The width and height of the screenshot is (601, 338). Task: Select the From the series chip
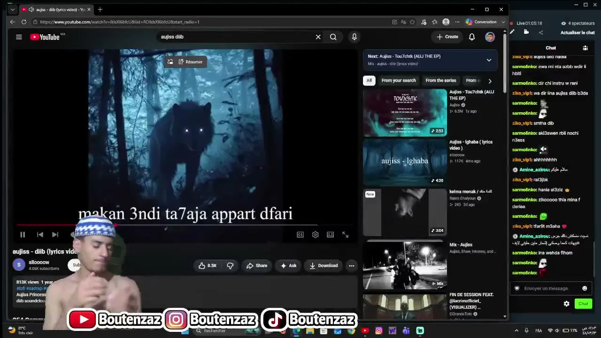pos(441,81)
